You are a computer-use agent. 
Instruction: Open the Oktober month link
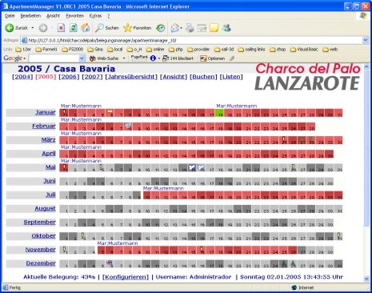44,236
